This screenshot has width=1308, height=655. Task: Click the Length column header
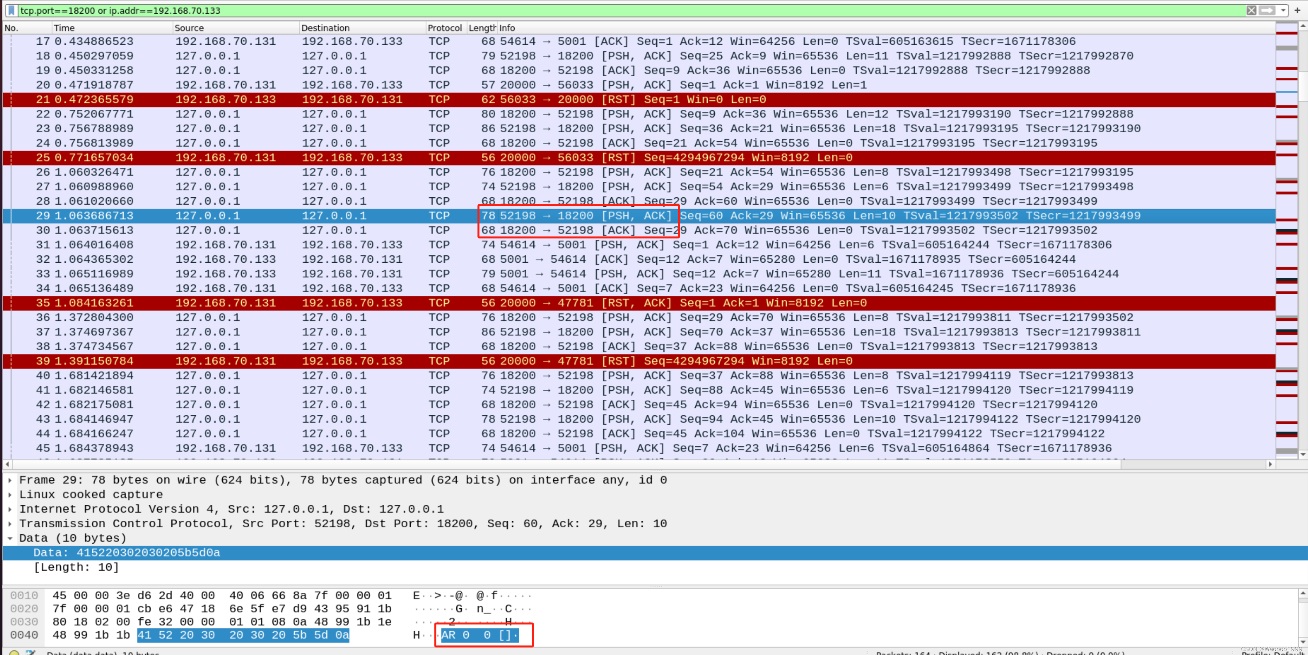coord(482,28)
